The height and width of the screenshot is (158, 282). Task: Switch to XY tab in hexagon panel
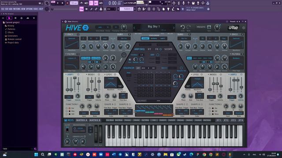pyautogui.click(x=149, y=49)
